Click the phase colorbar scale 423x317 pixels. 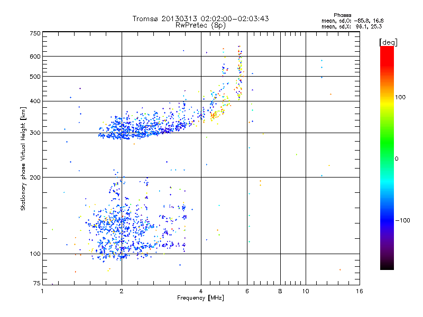point(387,158)
